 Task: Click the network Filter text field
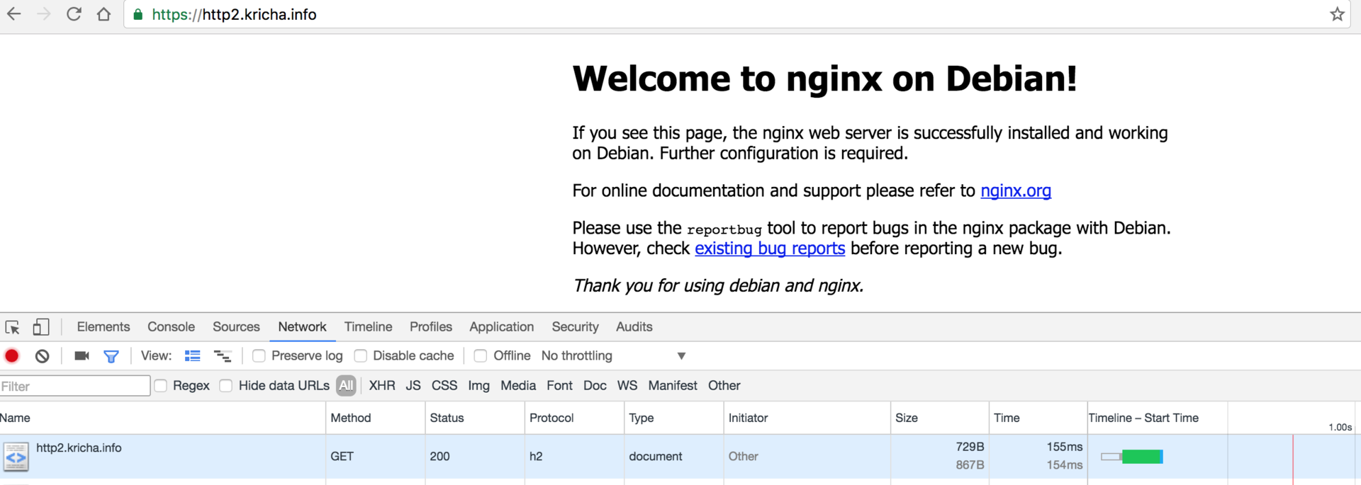pyautogui.click(x=74, y=386)
